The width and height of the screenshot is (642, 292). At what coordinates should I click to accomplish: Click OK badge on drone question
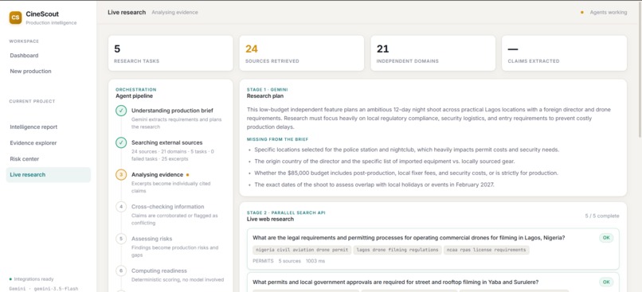(x=606, y=238)
